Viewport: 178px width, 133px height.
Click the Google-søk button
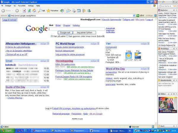65,33
